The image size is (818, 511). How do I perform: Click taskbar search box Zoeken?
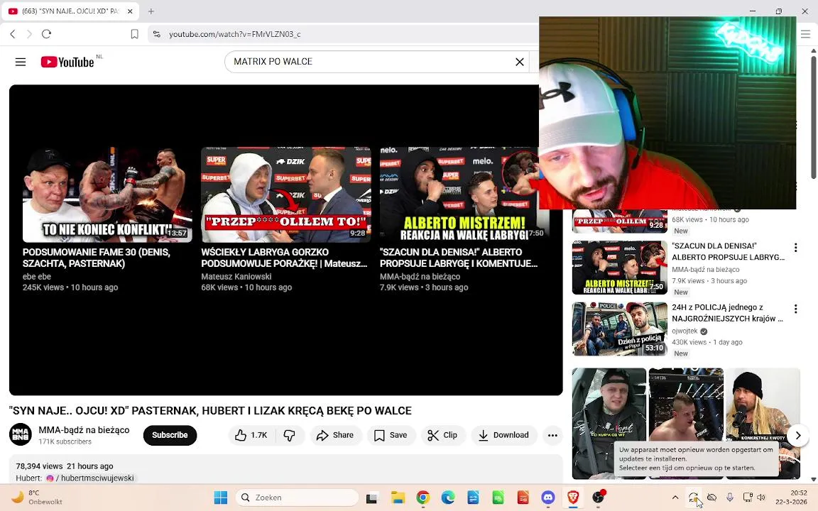(297, 498)
